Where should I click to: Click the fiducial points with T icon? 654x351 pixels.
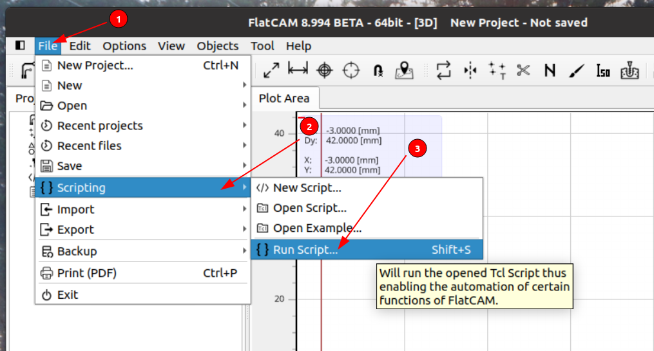497,70
